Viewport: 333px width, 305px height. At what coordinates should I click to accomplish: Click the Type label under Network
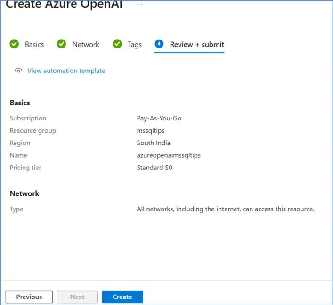click(x=16, y=209)
